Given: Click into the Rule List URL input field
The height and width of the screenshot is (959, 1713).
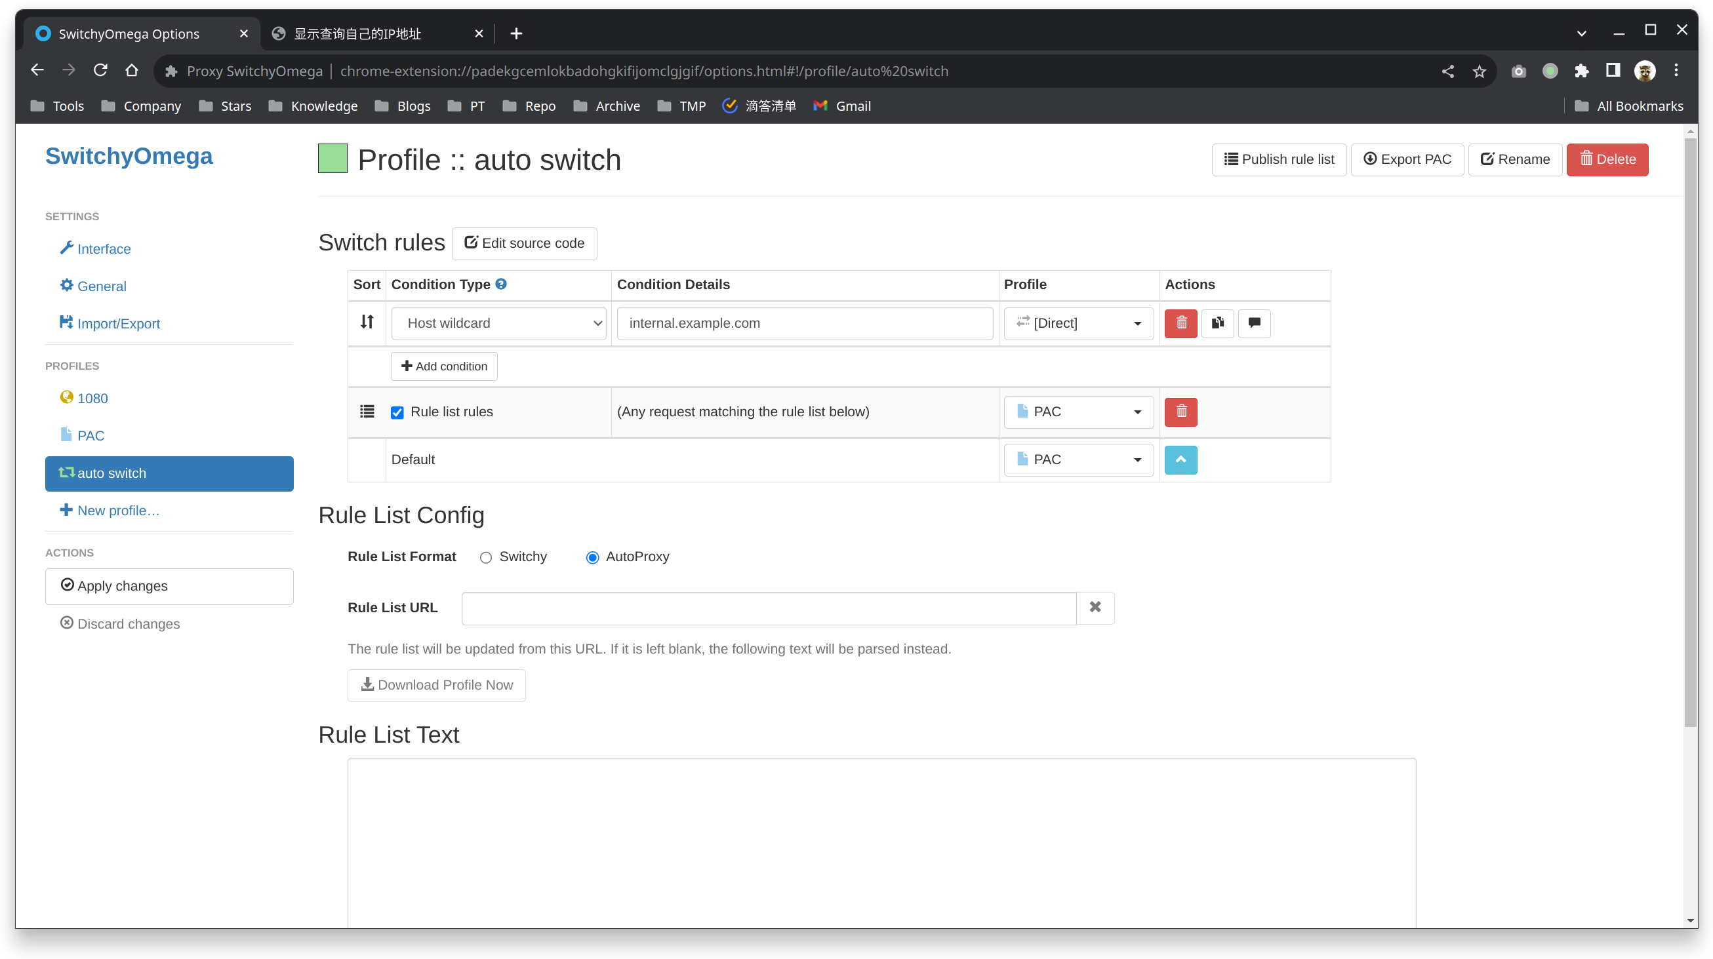Looking at the screenshot, I should 768,608.
